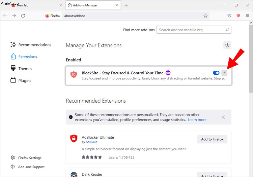Open Firefox Settings link

point(26,158)
